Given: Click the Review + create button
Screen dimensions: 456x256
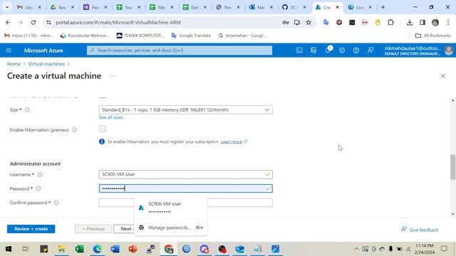Looking at the screenshot, I should click(x=31, y=229).
